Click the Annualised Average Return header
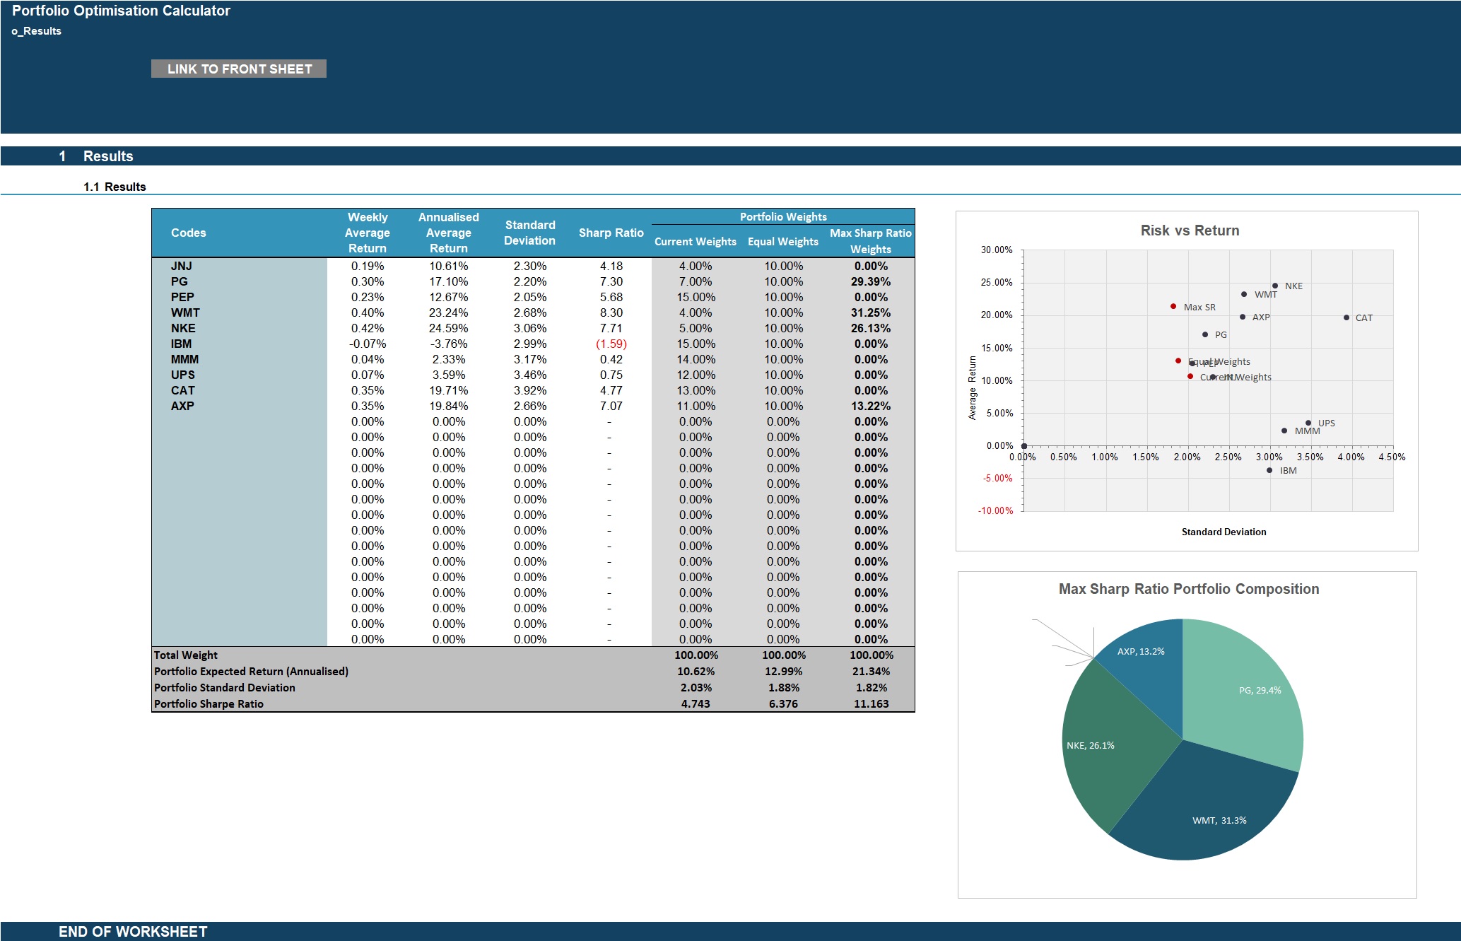 [x=449, y=233]
